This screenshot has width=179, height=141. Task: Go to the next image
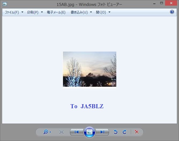point(102,132)
